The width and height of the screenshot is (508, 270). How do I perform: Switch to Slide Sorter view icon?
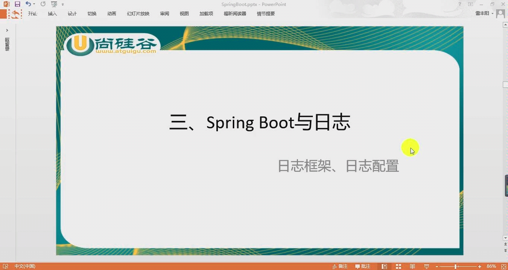pyautogui.click(x=399, y=266)
